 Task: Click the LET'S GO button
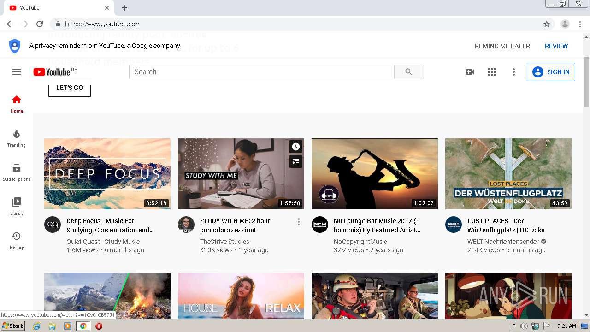tap(70, 88)
